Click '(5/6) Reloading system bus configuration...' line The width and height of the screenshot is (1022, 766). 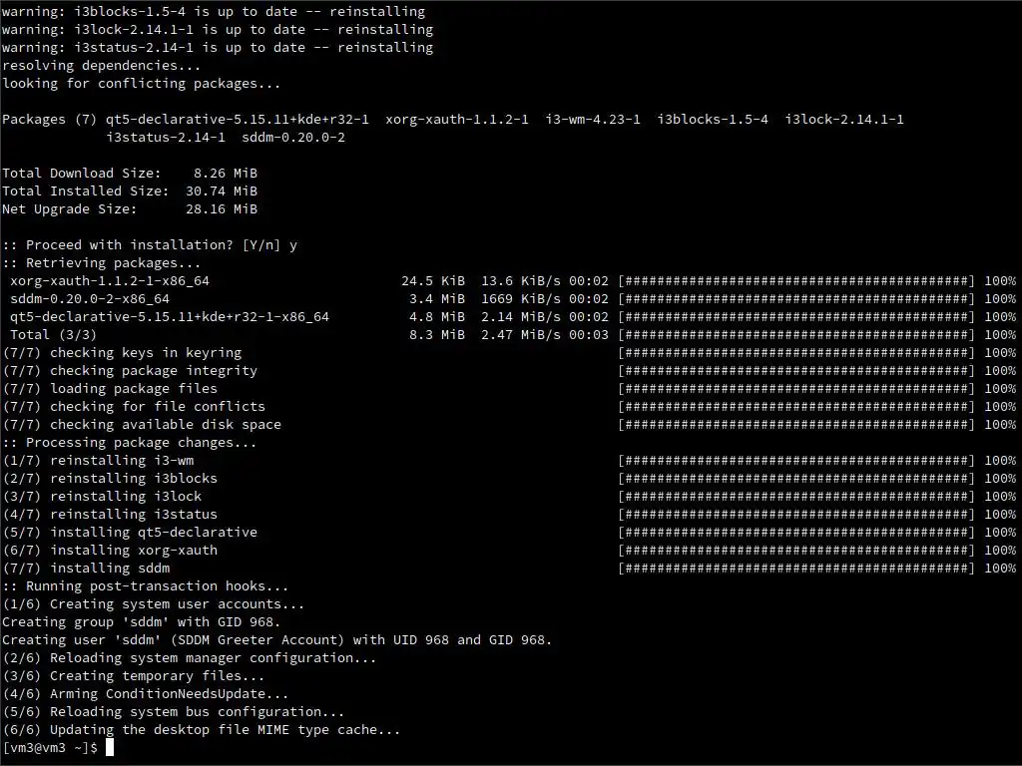[x=174, y=711]
